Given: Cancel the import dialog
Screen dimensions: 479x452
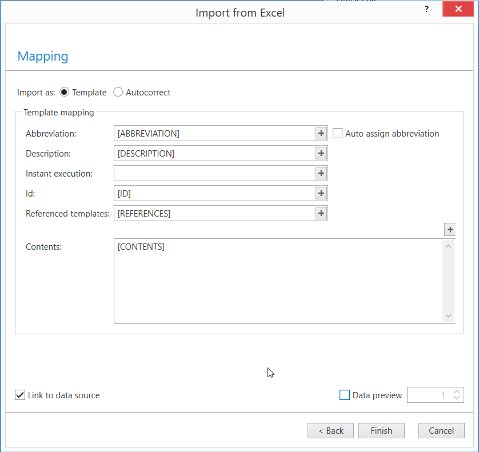Looking at the screenshot, I should pos(441,431).
